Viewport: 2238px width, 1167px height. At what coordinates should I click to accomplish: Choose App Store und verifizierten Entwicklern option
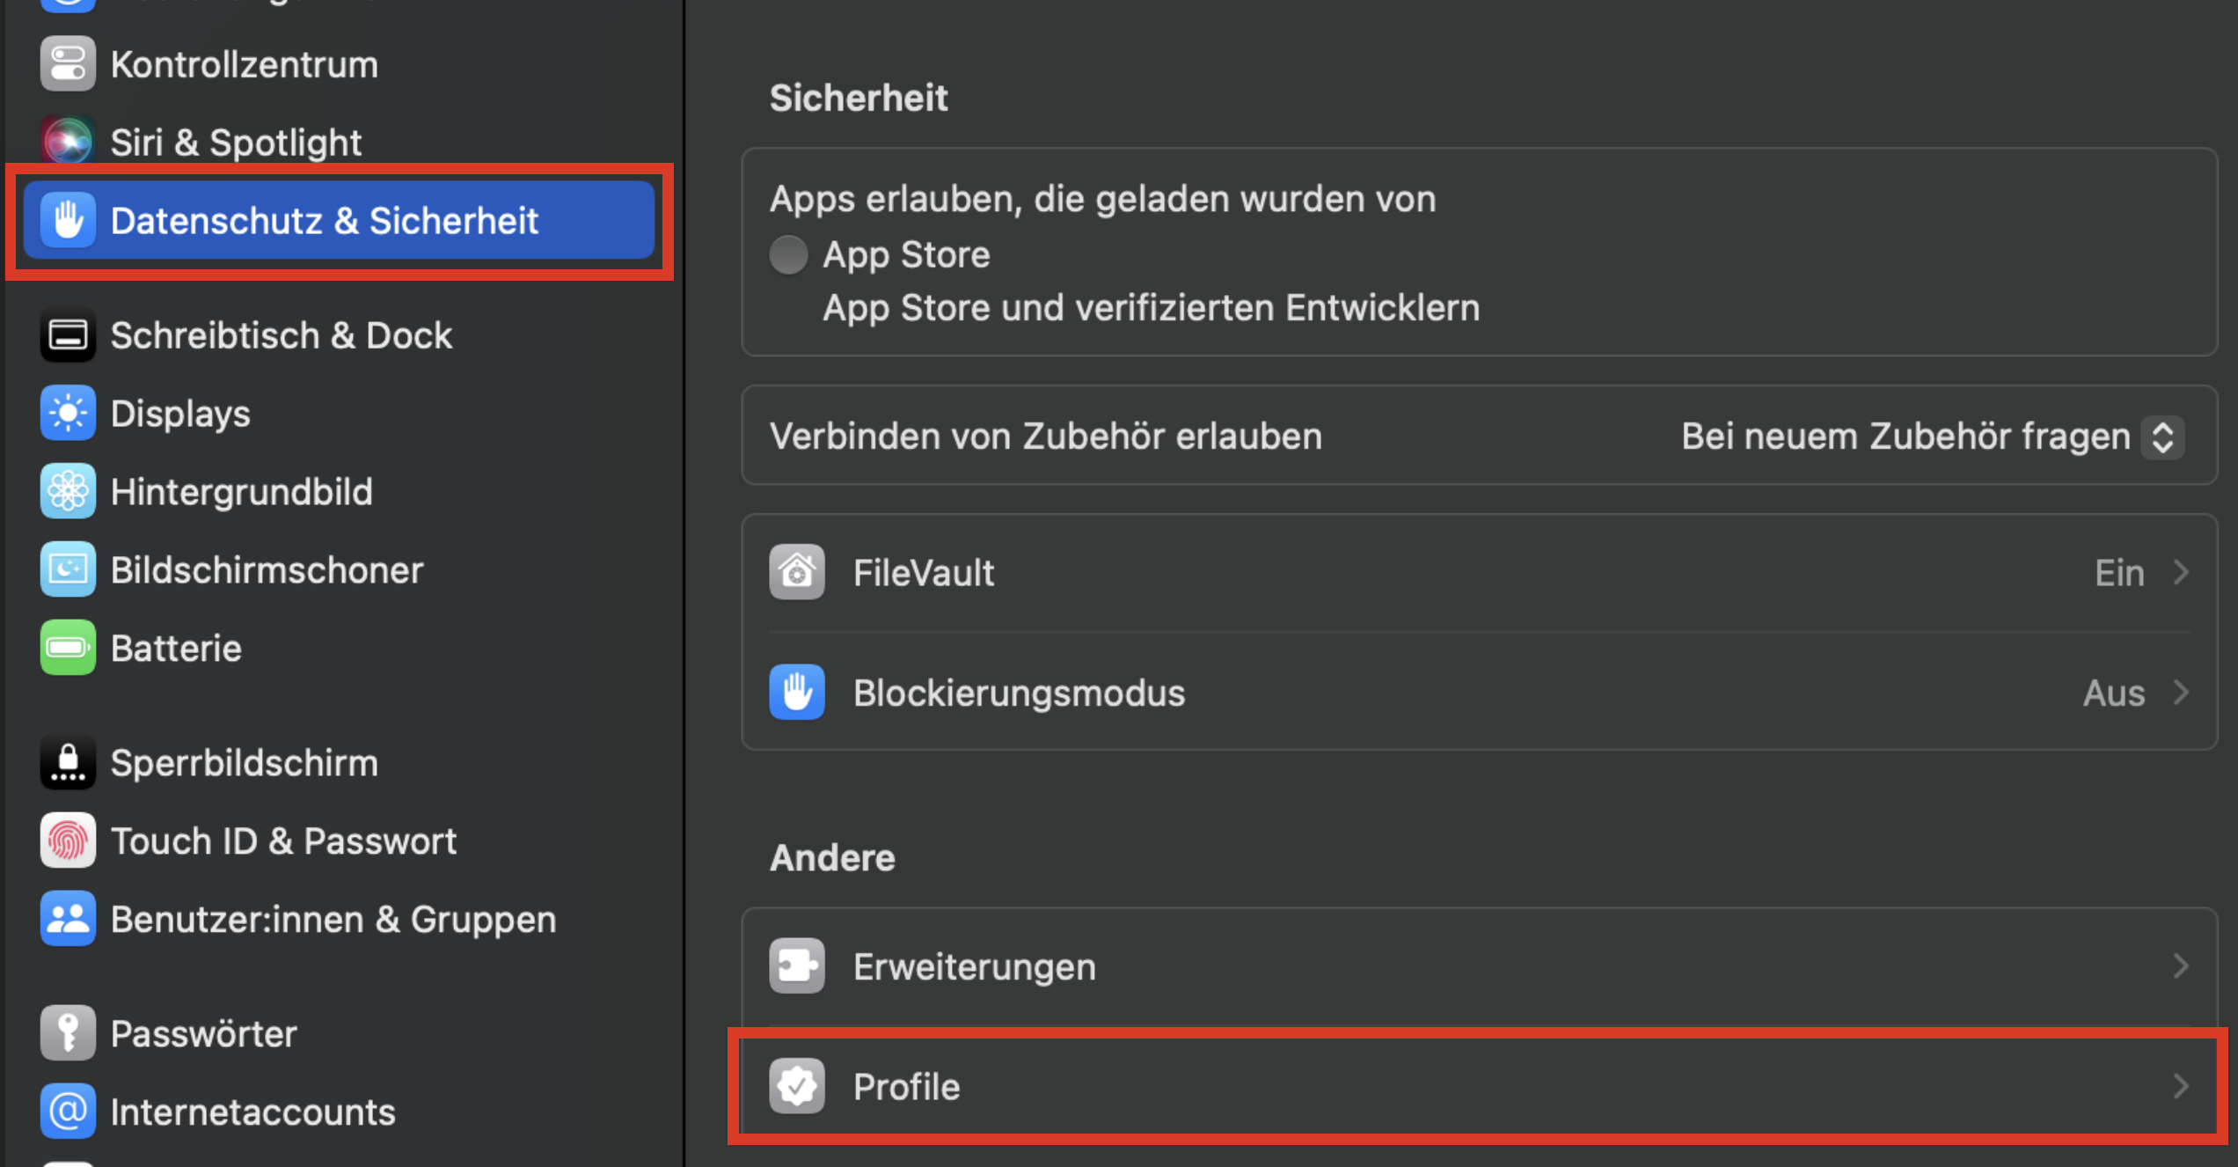[x=1151, y=308]
